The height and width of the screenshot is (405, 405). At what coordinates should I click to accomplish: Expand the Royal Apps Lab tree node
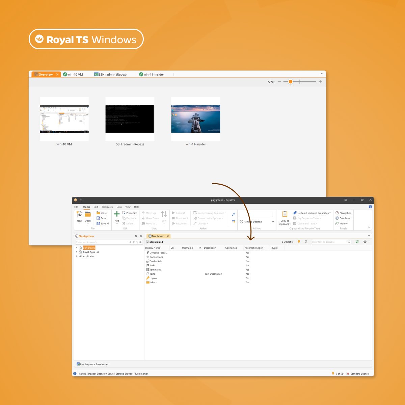pos(76,252)
